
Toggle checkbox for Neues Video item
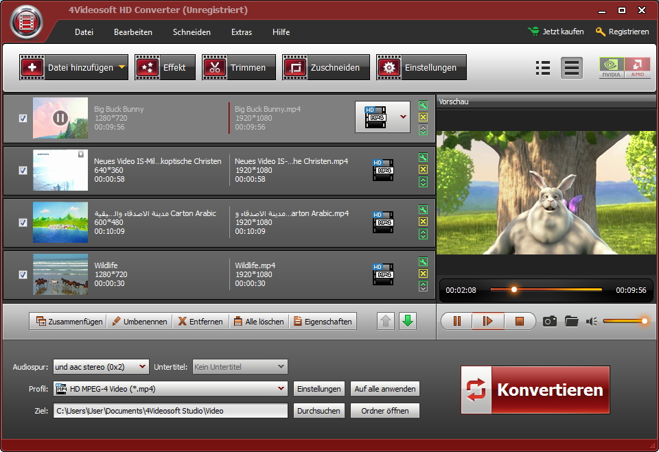[x=23, y=170]
